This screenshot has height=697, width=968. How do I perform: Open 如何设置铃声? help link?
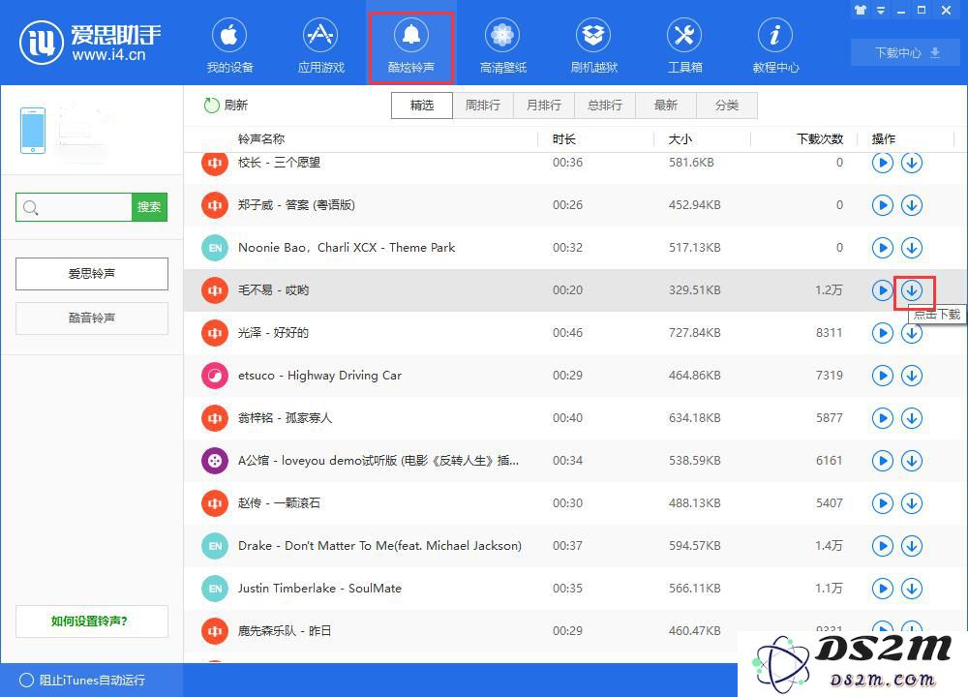[x=92, y=621]
